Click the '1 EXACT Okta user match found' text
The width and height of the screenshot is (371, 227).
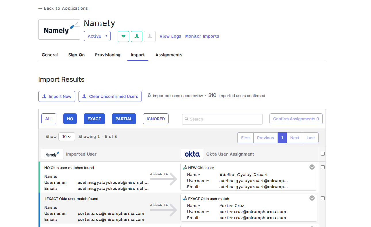(x=71, y=199)
